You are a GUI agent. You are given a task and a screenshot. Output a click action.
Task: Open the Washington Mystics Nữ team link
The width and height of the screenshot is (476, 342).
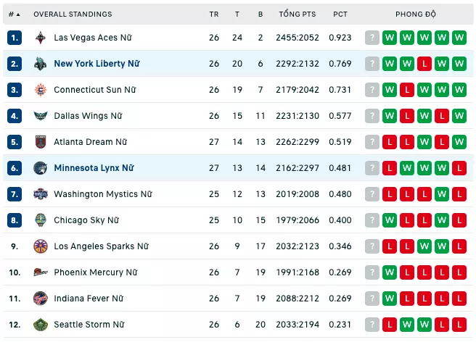pos(103,194)
